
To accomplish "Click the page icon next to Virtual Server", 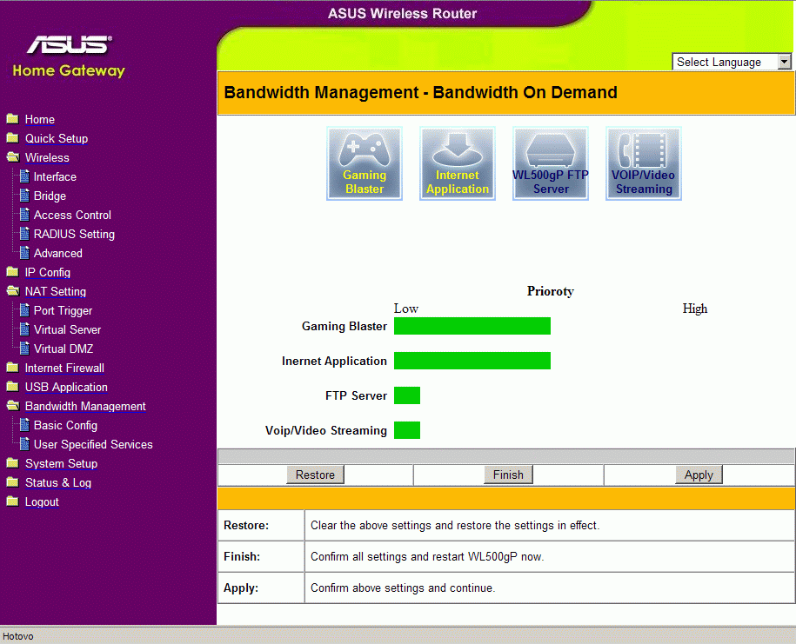I will pyautogui.click(x=24, y=329).
